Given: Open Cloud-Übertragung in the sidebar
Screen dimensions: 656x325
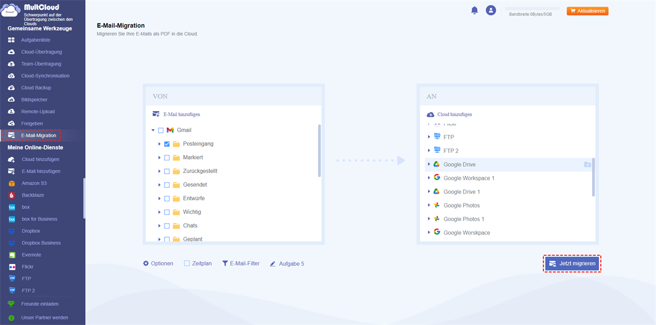Looking at the screenshot, I should coord(42,52).
